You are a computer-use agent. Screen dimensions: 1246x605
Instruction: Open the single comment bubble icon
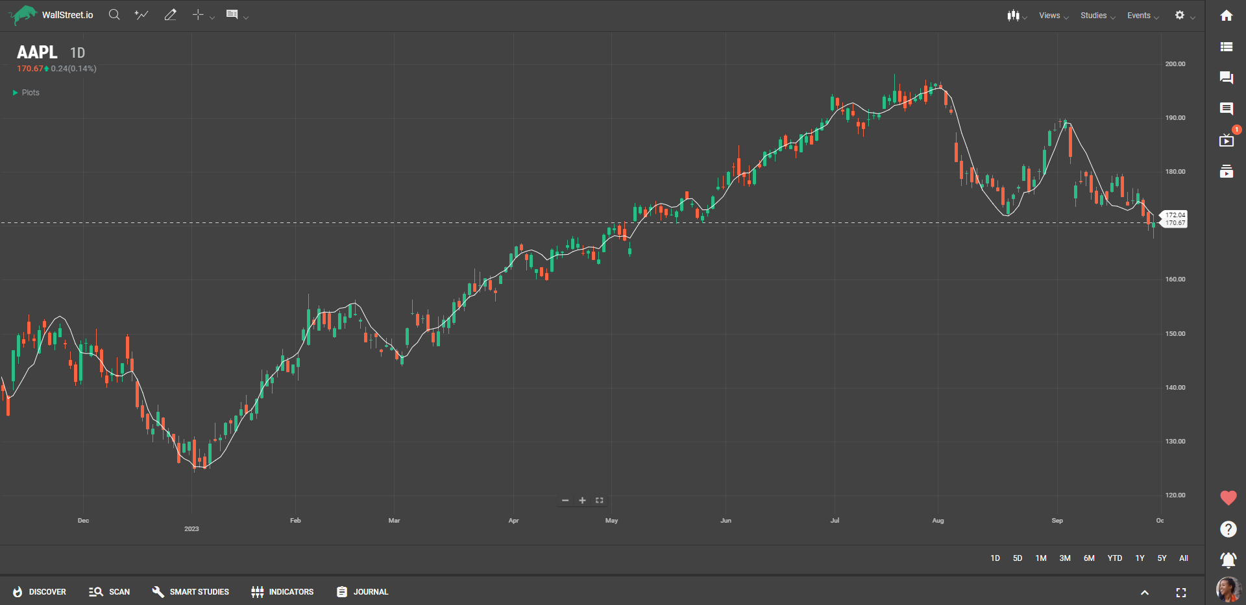[x=1227, y=109]
